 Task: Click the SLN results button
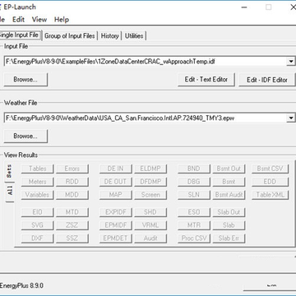point(194,195)
